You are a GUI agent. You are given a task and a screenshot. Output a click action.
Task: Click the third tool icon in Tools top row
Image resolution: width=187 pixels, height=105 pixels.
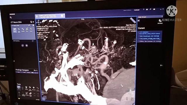[26, 88]
